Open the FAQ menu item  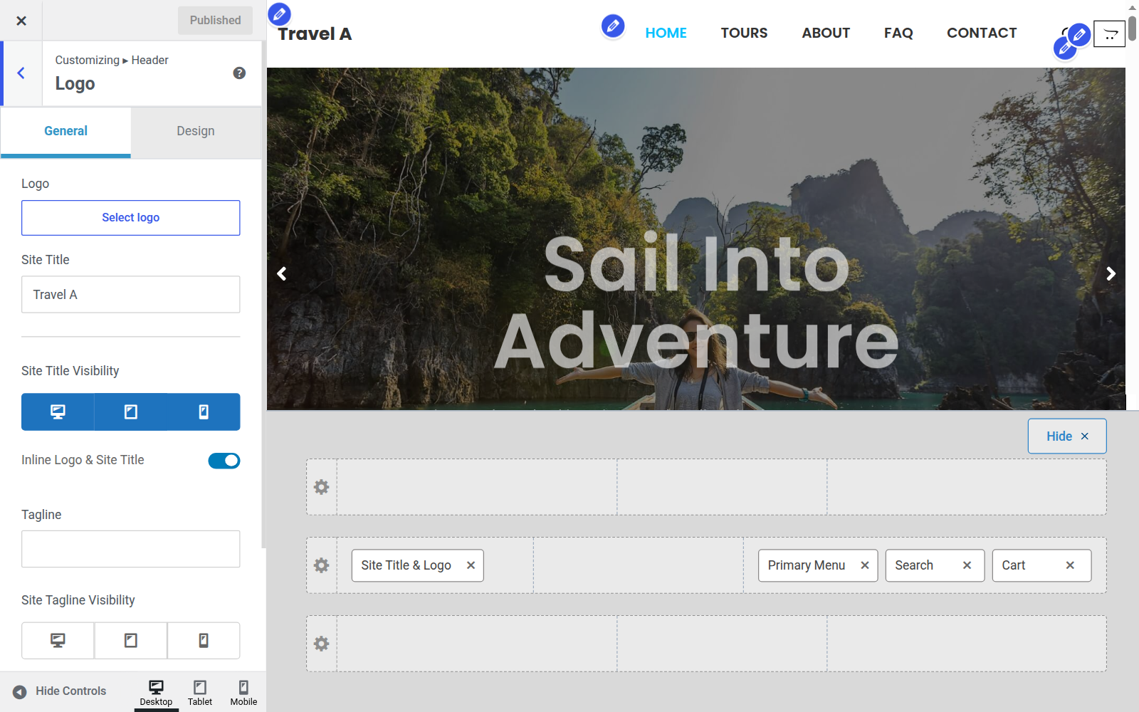click(898, 33)
